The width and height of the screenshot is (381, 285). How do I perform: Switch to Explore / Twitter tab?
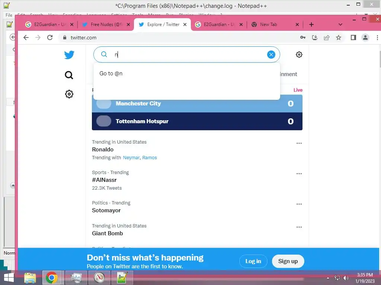[162, 24]
